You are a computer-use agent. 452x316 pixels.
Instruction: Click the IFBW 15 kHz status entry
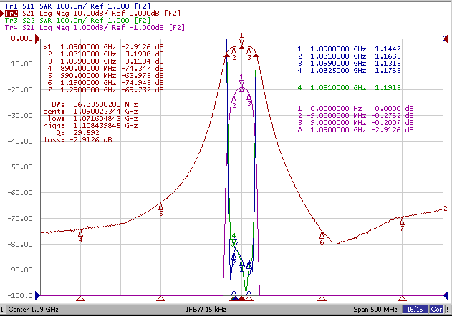206,310
